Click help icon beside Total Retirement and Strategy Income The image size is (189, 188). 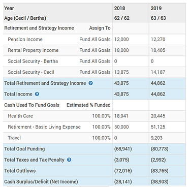tap(91, 83)
